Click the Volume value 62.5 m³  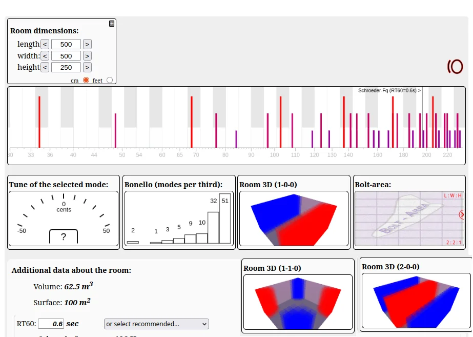pyautogui.click(x=79, y=286)
